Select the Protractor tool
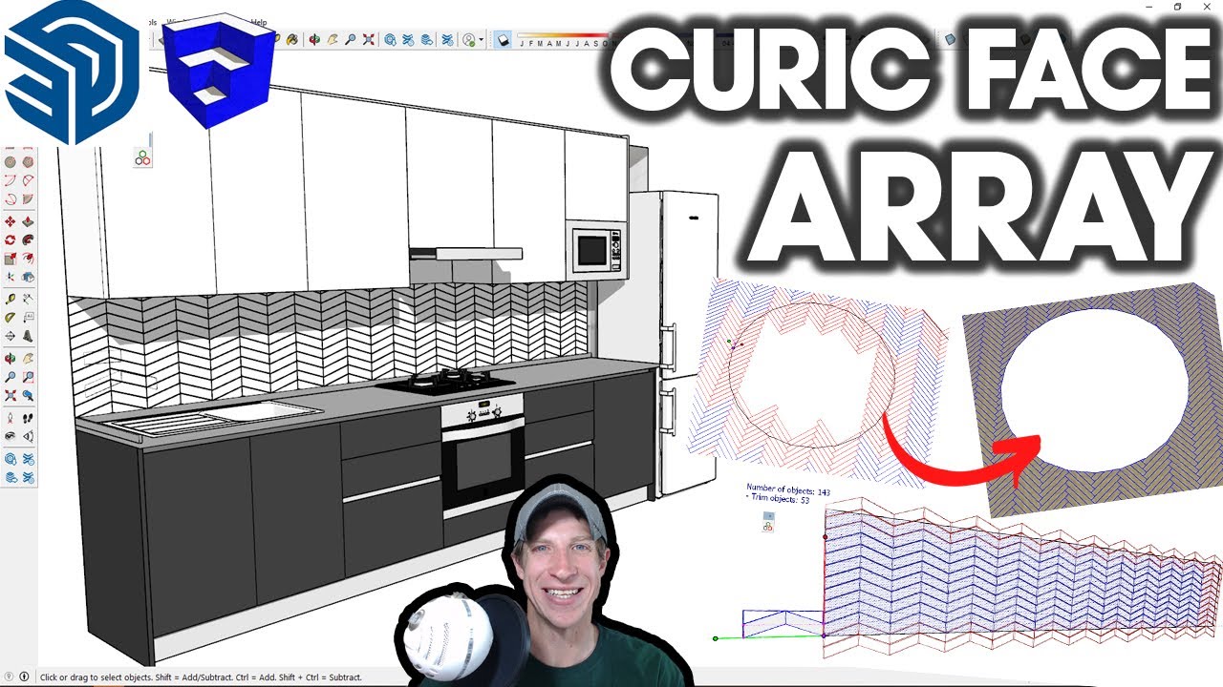Viewport: 1223px width, 687px height. pyautogui.click(x=10, y=317)
